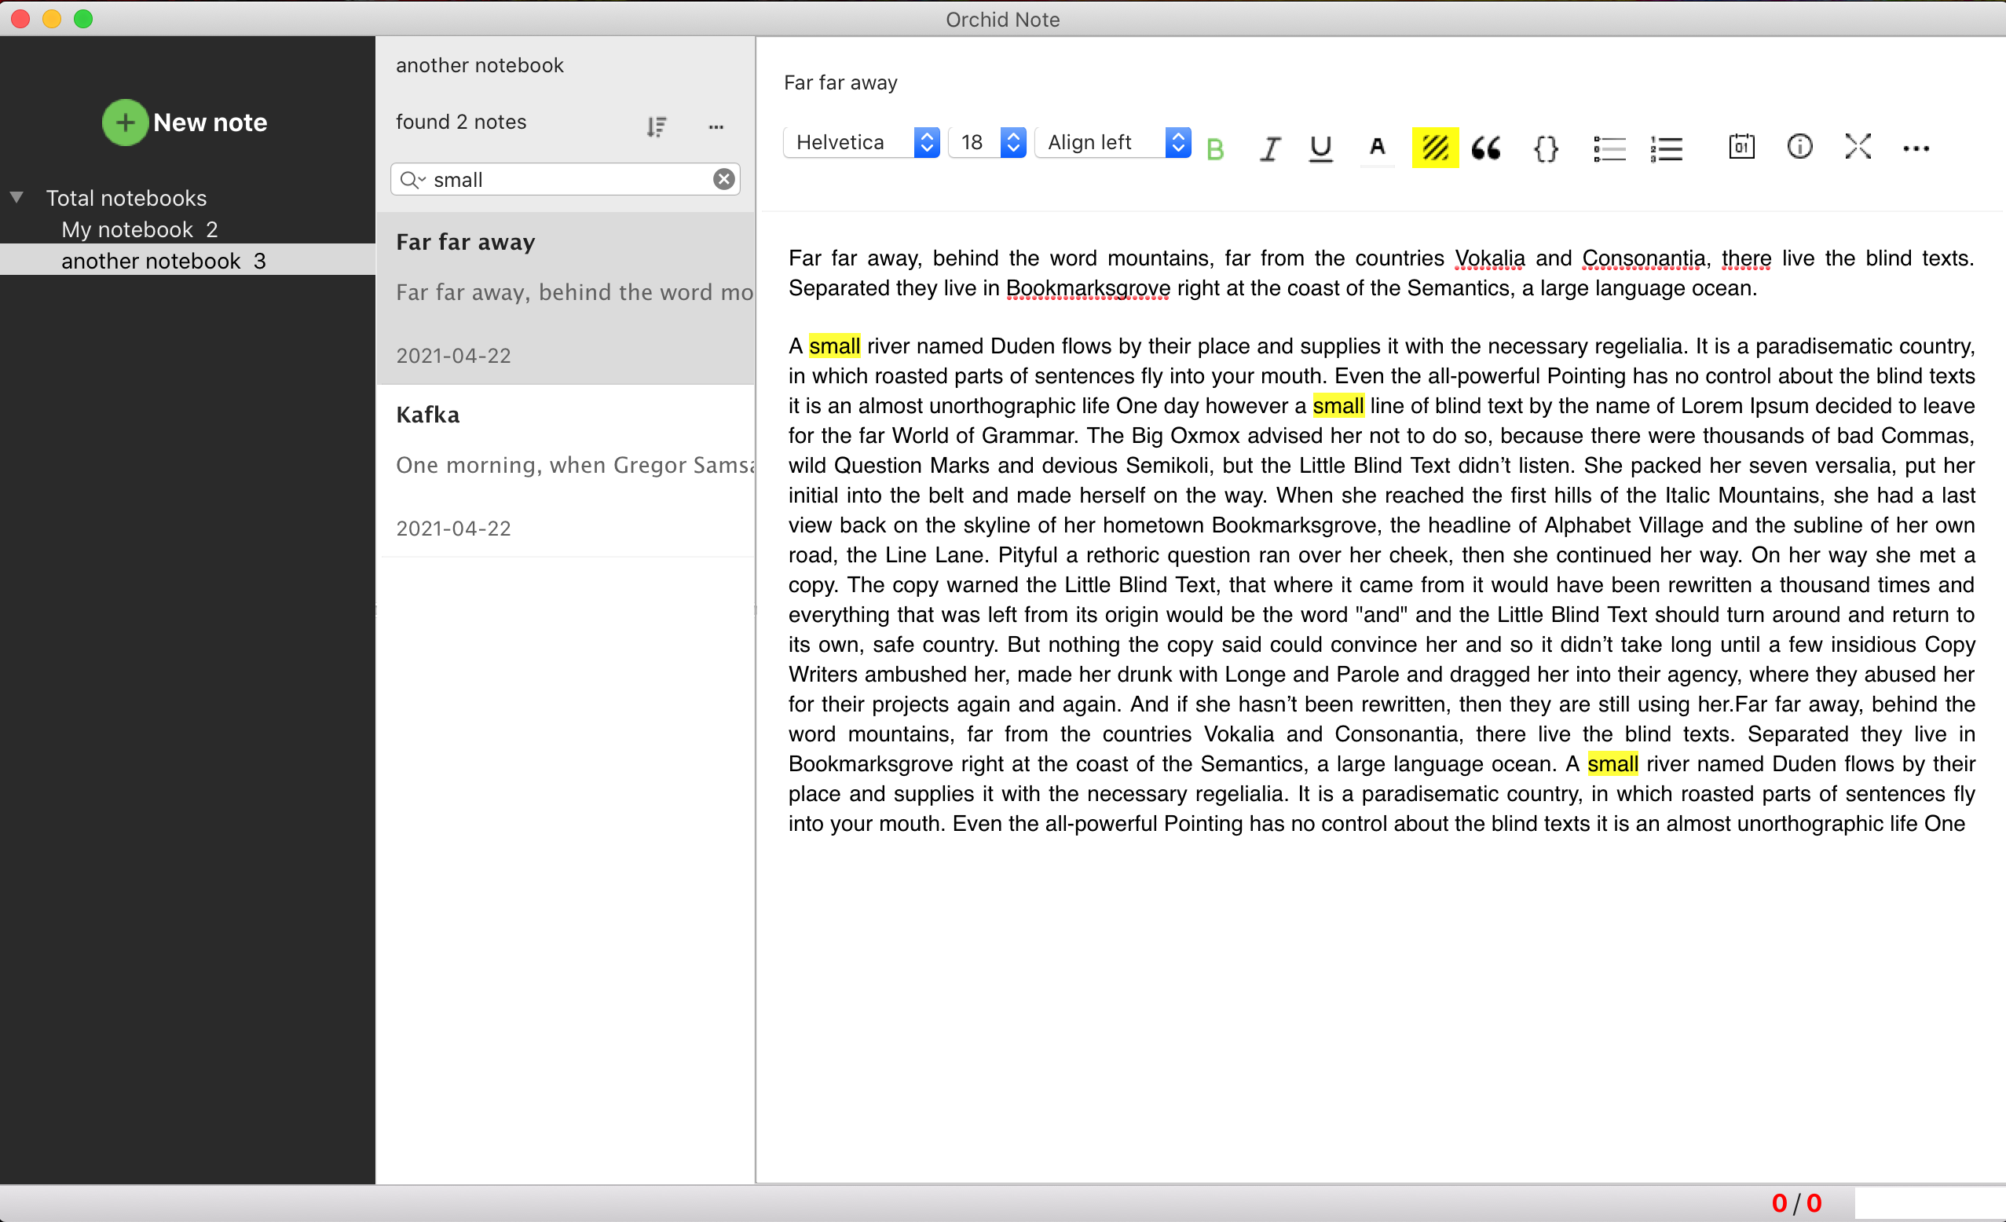Show note info panel
Viewport: 2006px width, 1222px height.
point(1799,147)
